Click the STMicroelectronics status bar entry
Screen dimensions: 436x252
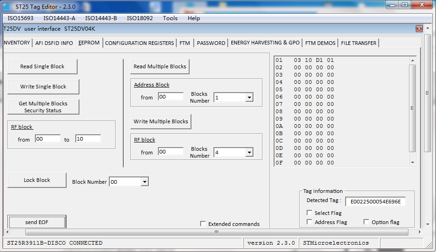click(336, 243)
